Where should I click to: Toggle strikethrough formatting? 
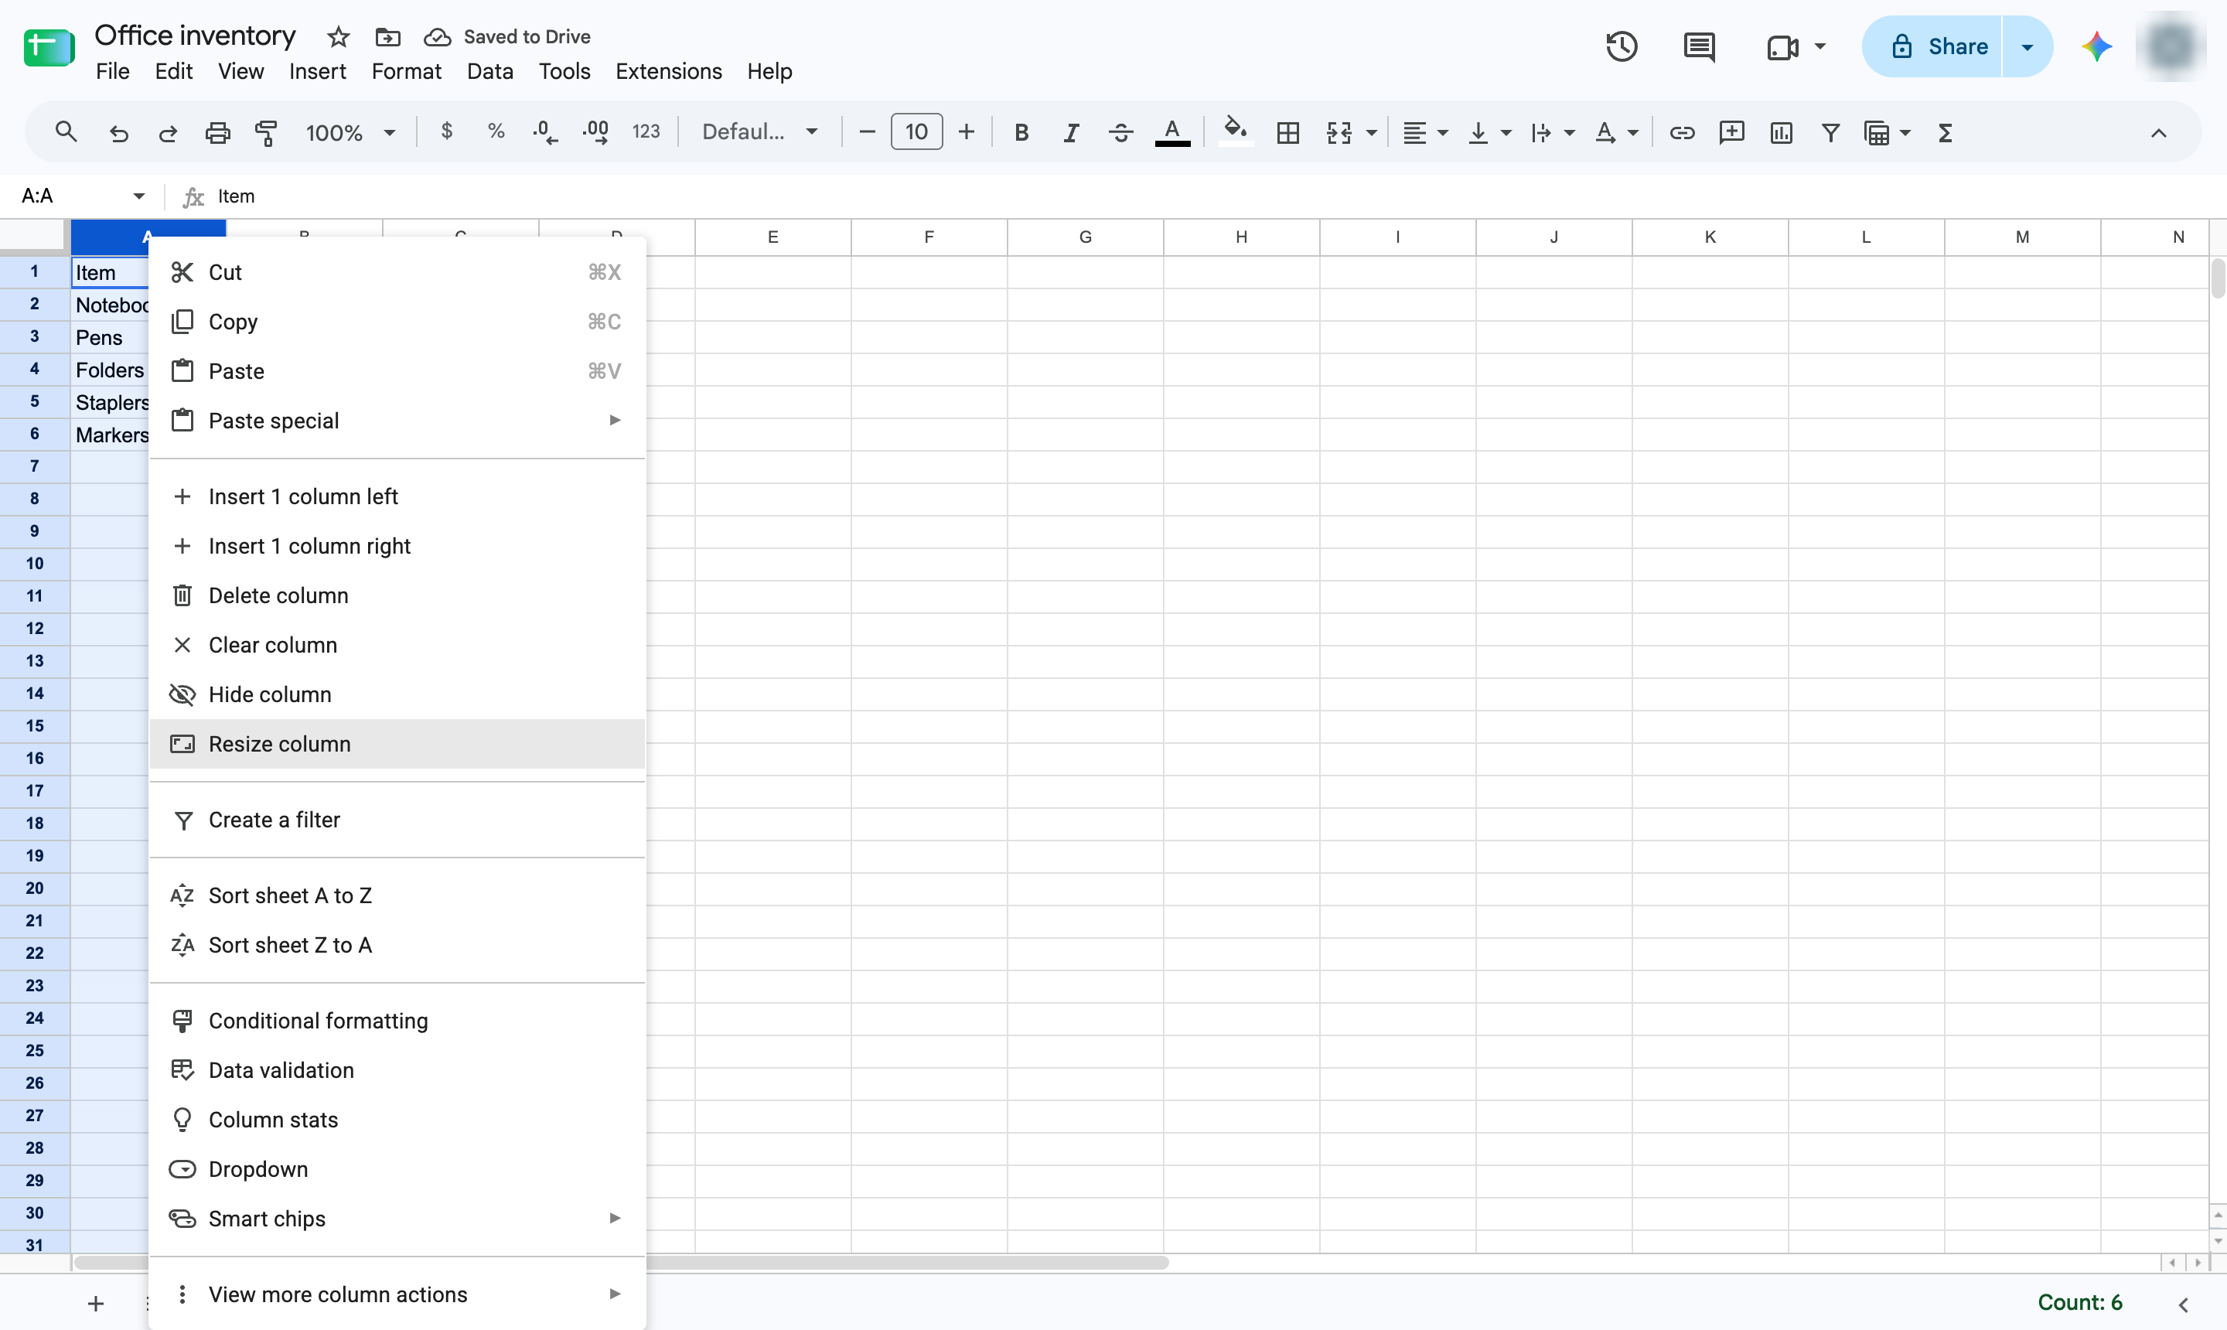(1120, 133)
